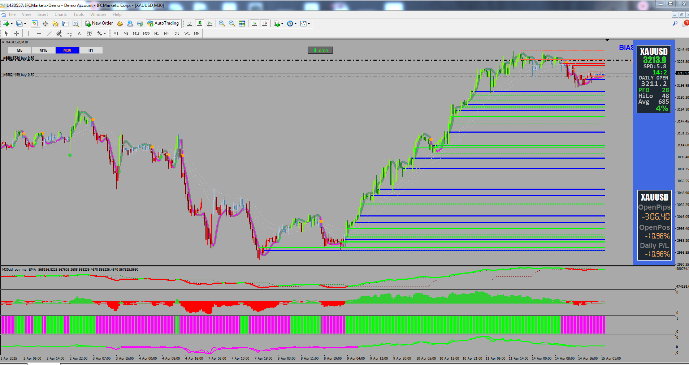
Task: Switch chart to bar chart mode
Action: coord(190,23)
